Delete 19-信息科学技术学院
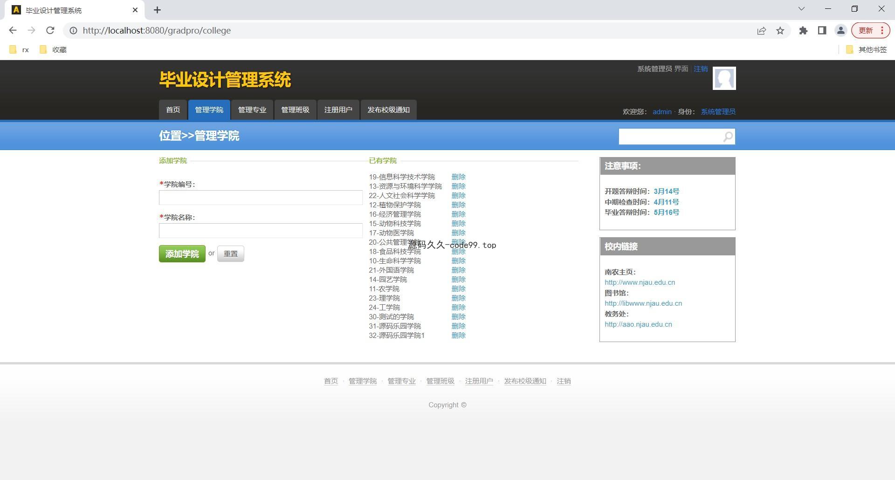Screen dimensions: 895x480 point(458,177)
